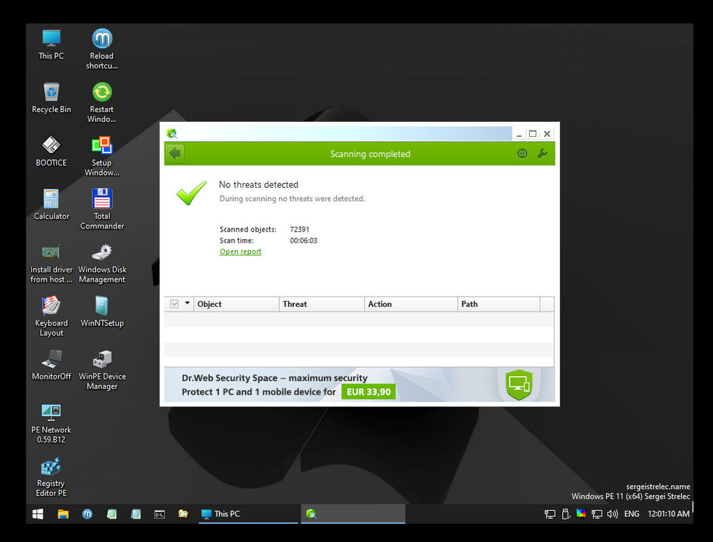
Task: Select the BOOTICE desktop icon
Action: (51, 151)
